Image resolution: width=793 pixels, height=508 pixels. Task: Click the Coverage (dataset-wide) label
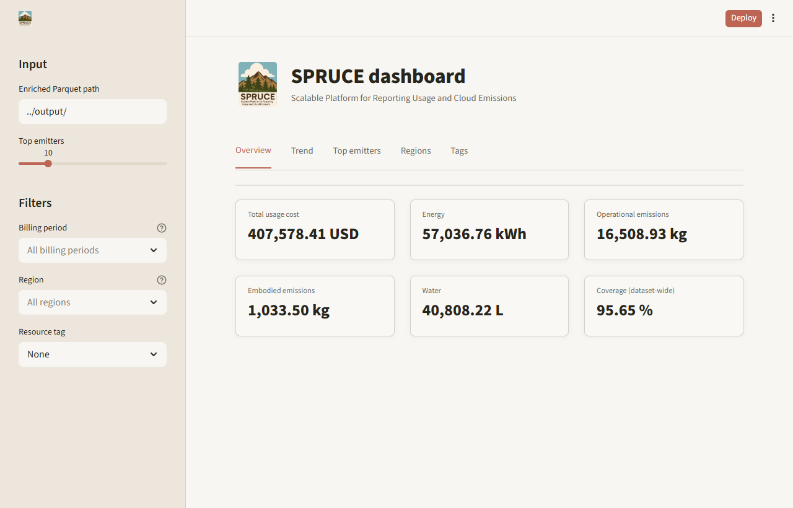(636, 291)
